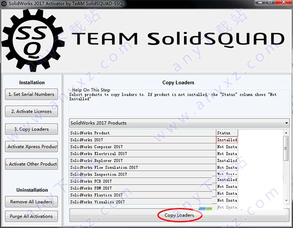
Task: Click the product list scroll up arrow
Action: pyautogui.click(x=286, y=133)
